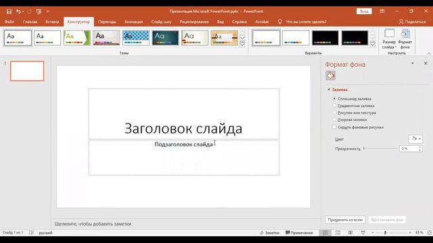Click the Заголовок слайда title placeholder
The width and height of the screenshot is (433, 243).
(183, 114)
